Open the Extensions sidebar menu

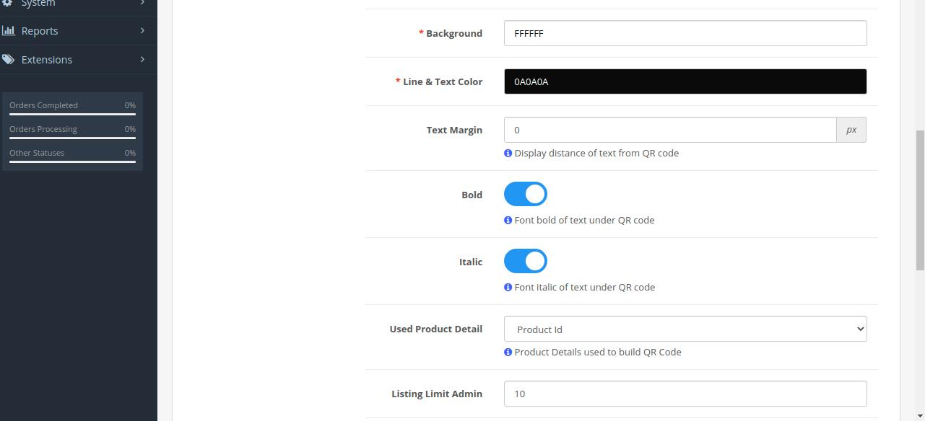(47, 60)
